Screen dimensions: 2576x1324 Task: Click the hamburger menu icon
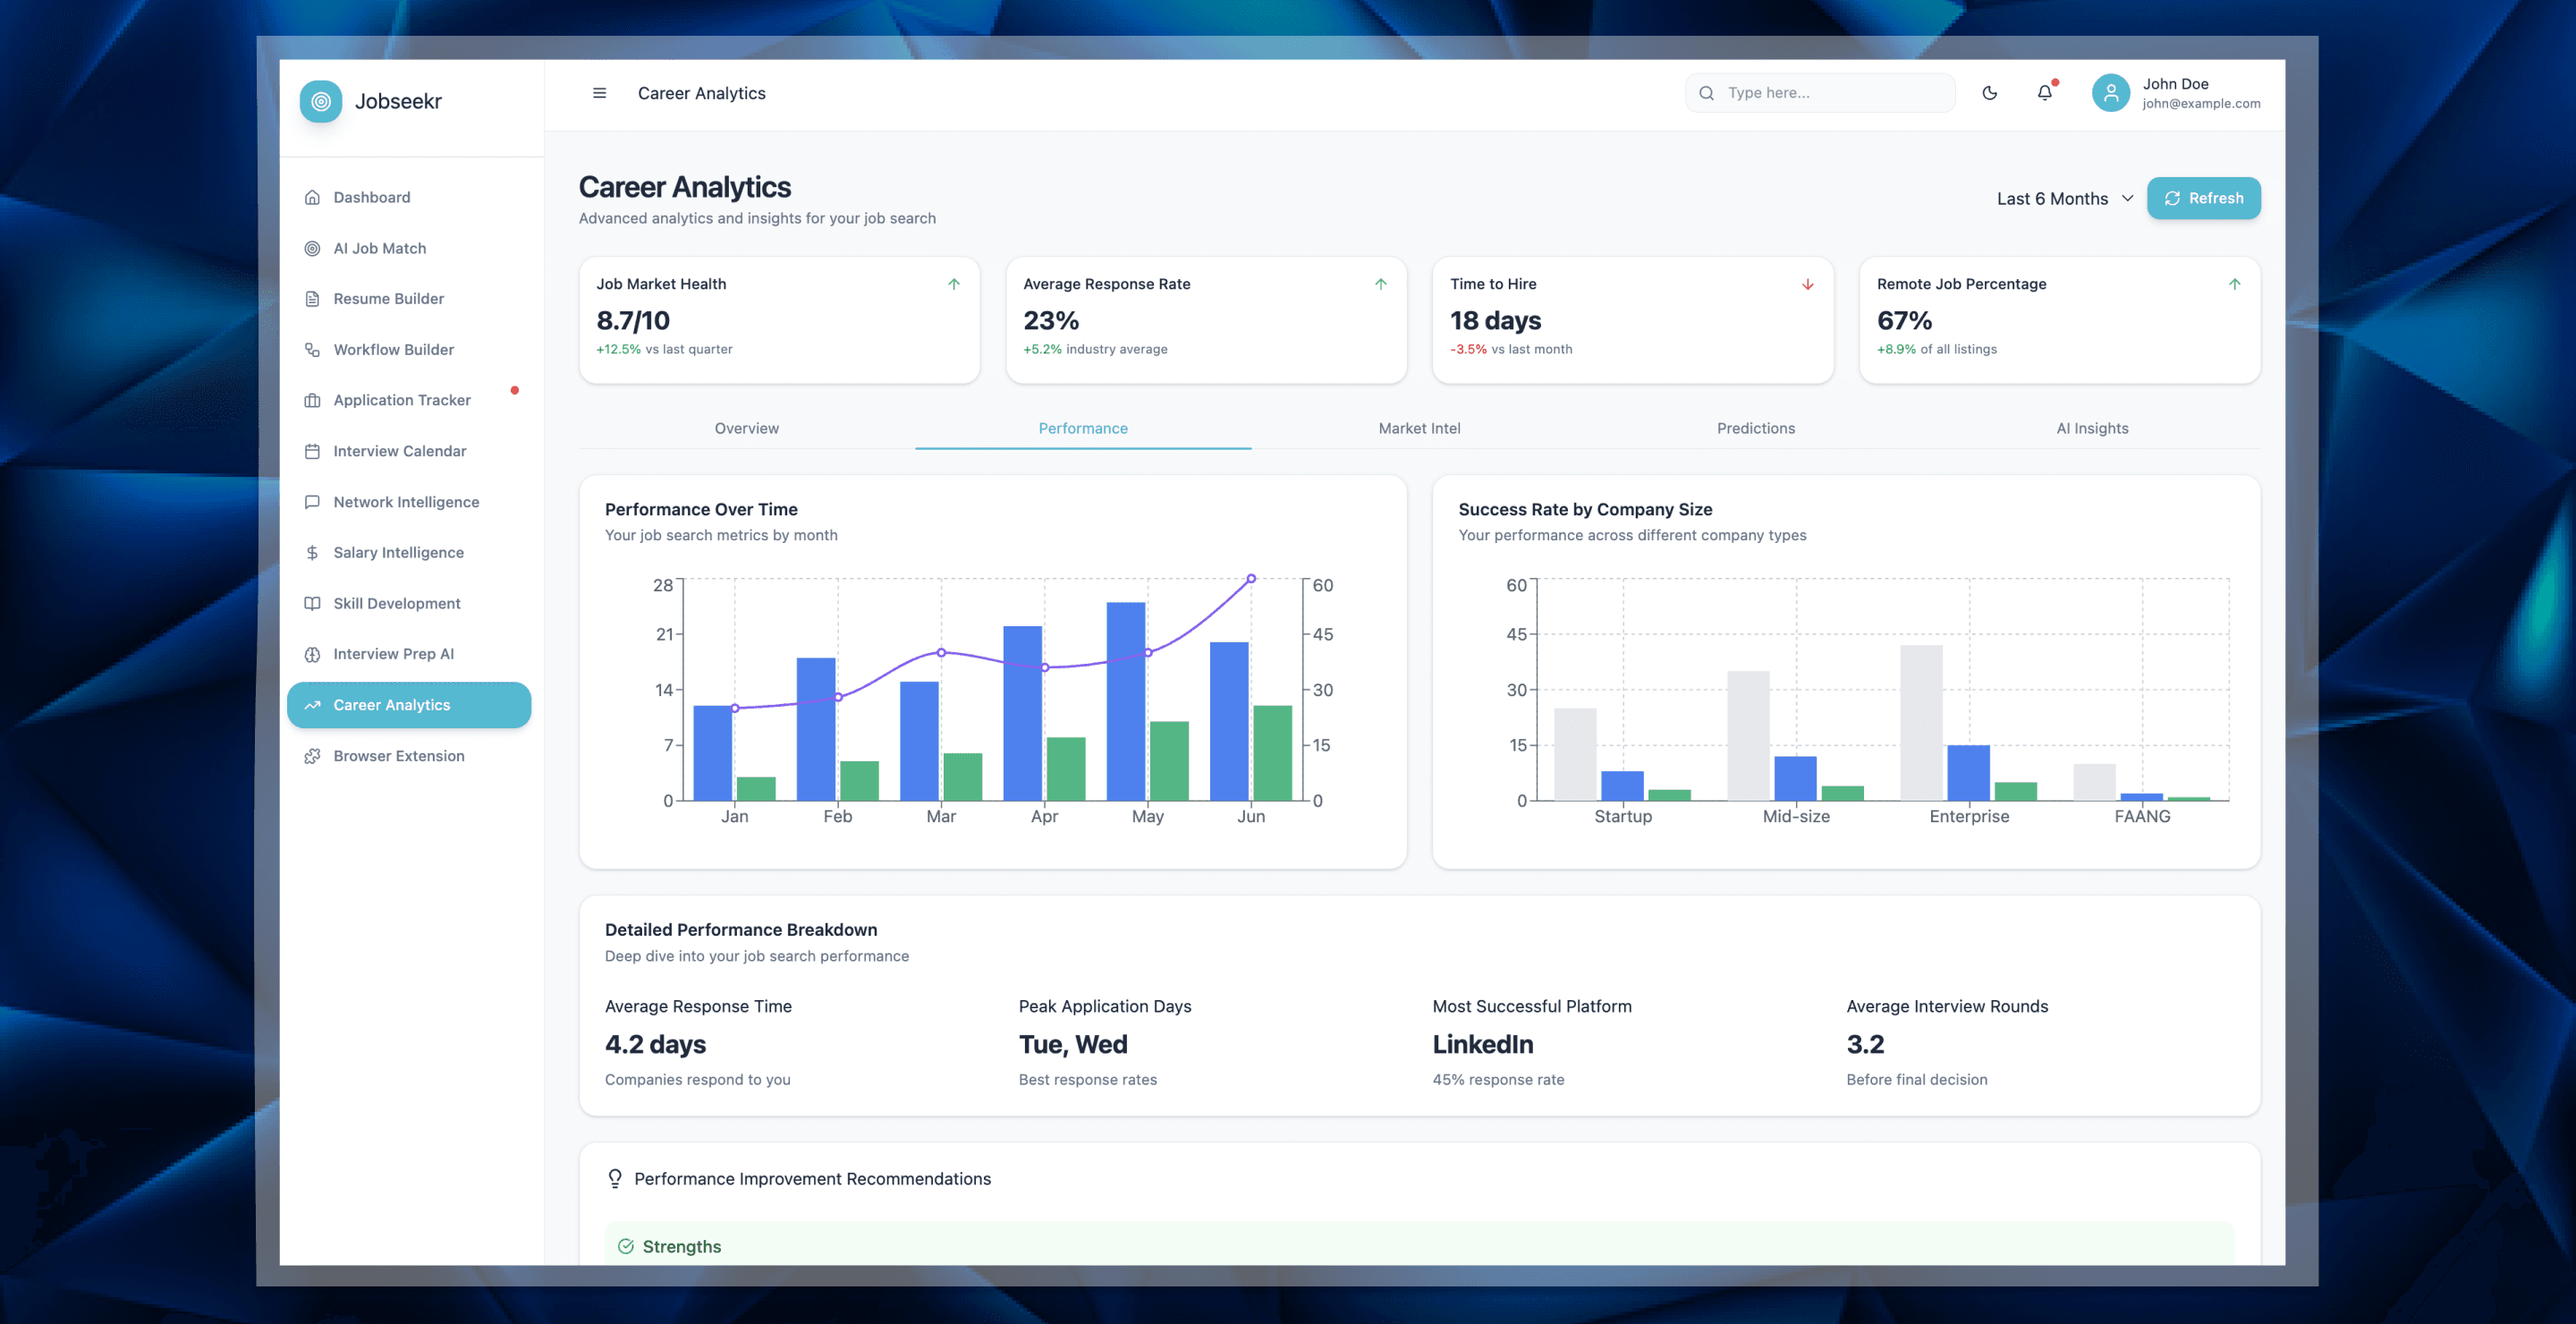point(599,93)
